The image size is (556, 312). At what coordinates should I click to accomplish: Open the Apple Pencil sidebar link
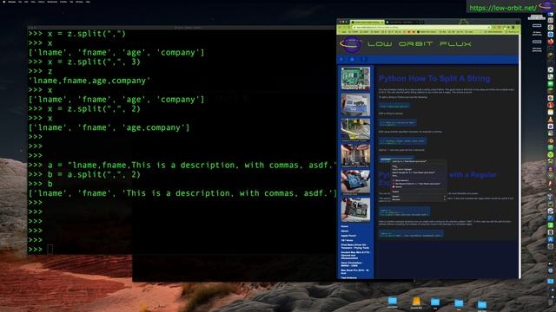(x=348, y=236)
